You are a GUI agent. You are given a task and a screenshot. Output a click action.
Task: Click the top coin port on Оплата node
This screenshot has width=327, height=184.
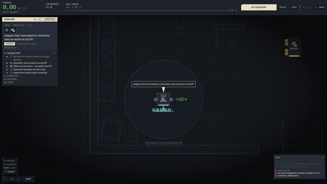click(x=286, y=41)
